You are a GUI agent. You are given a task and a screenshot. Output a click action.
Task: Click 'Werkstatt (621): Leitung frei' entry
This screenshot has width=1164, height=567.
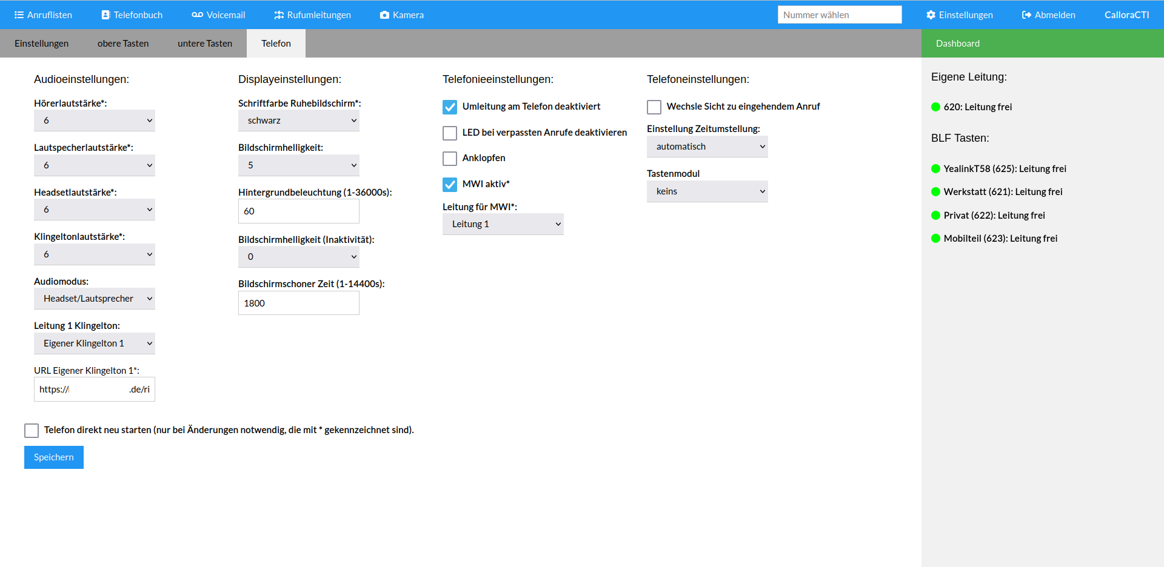click(1003, 192)
